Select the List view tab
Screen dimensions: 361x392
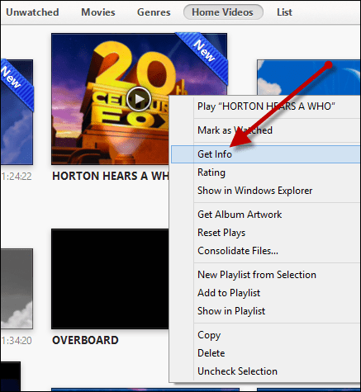click(x=284, y=12)
